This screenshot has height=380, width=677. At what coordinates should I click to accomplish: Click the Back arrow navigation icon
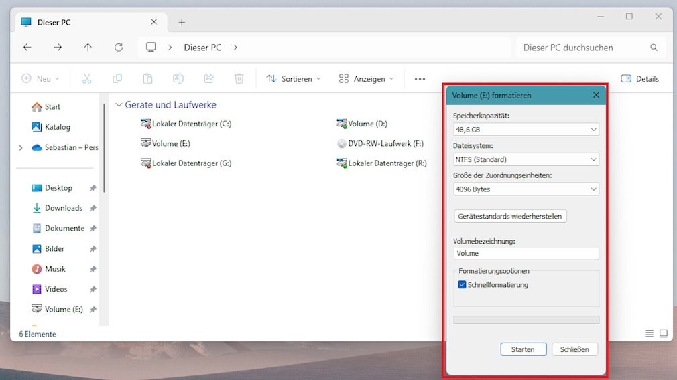click(x=27, y=47)
